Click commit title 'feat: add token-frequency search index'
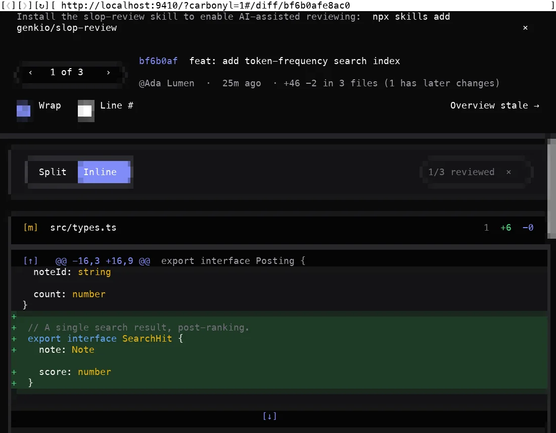Viewport: 556px width, 433px height. coord(295,61)
